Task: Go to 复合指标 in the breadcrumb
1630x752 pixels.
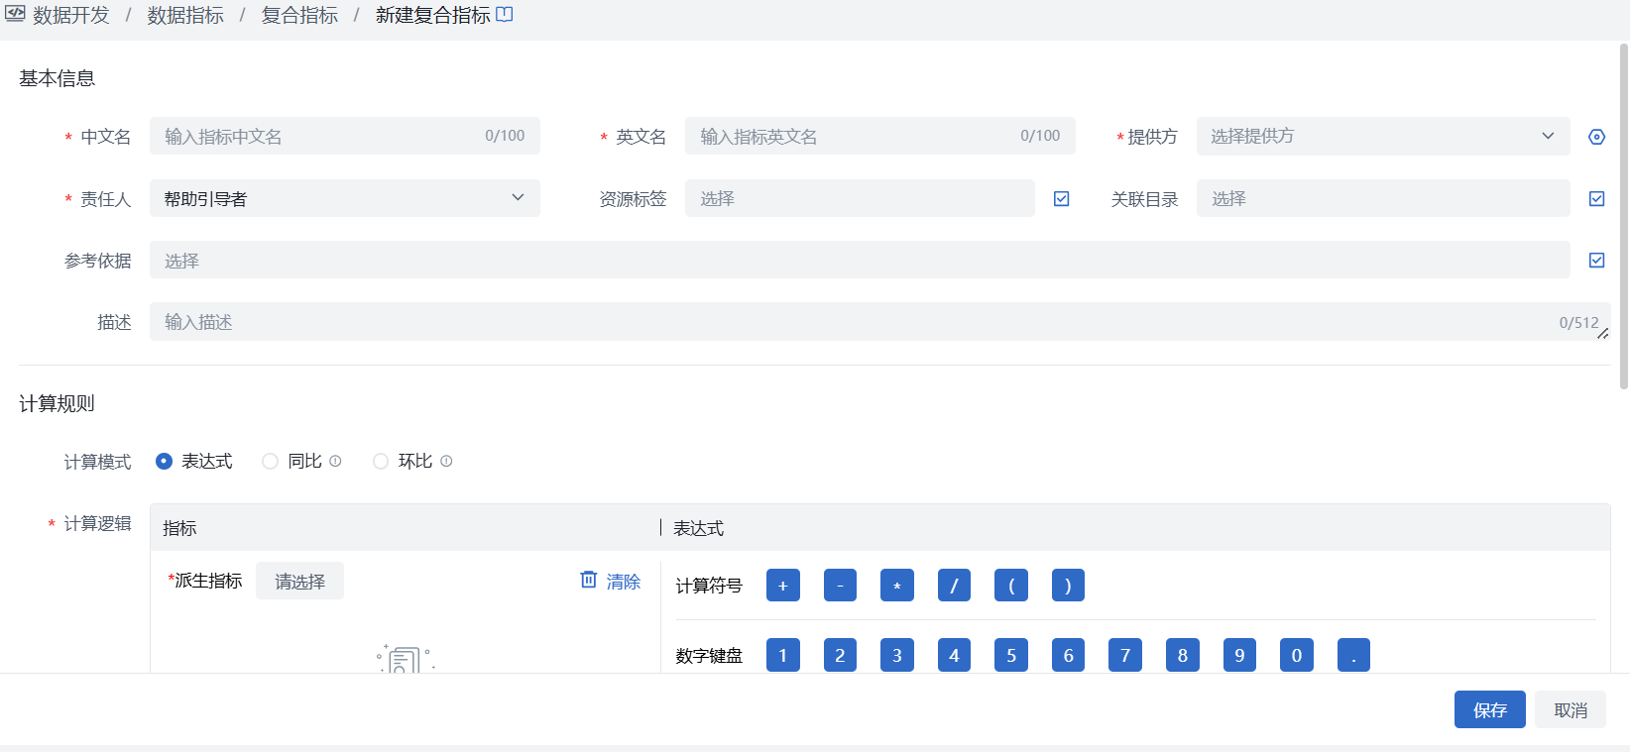Action: [x=299, y=15]
